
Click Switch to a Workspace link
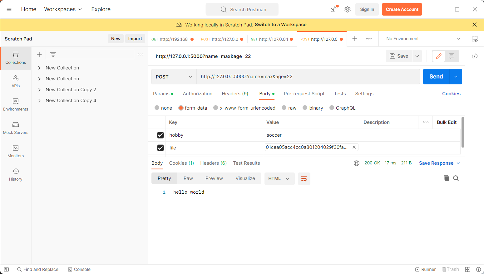280,25
